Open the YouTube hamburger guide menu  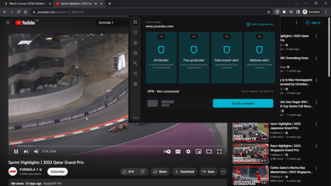(x=8, y=22)
